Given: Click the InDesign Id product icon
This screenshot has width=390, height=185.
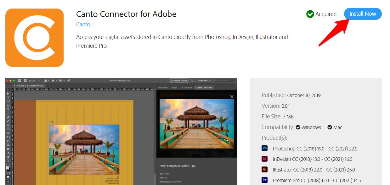Looking at the screenshot, I should 264,159.
